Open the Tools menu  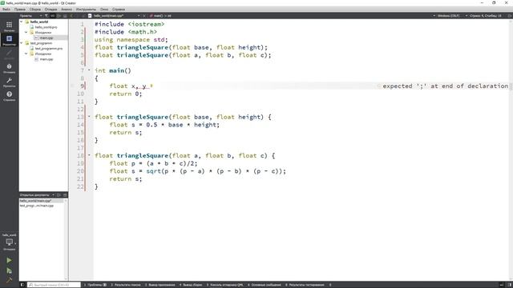coord(86,10)
